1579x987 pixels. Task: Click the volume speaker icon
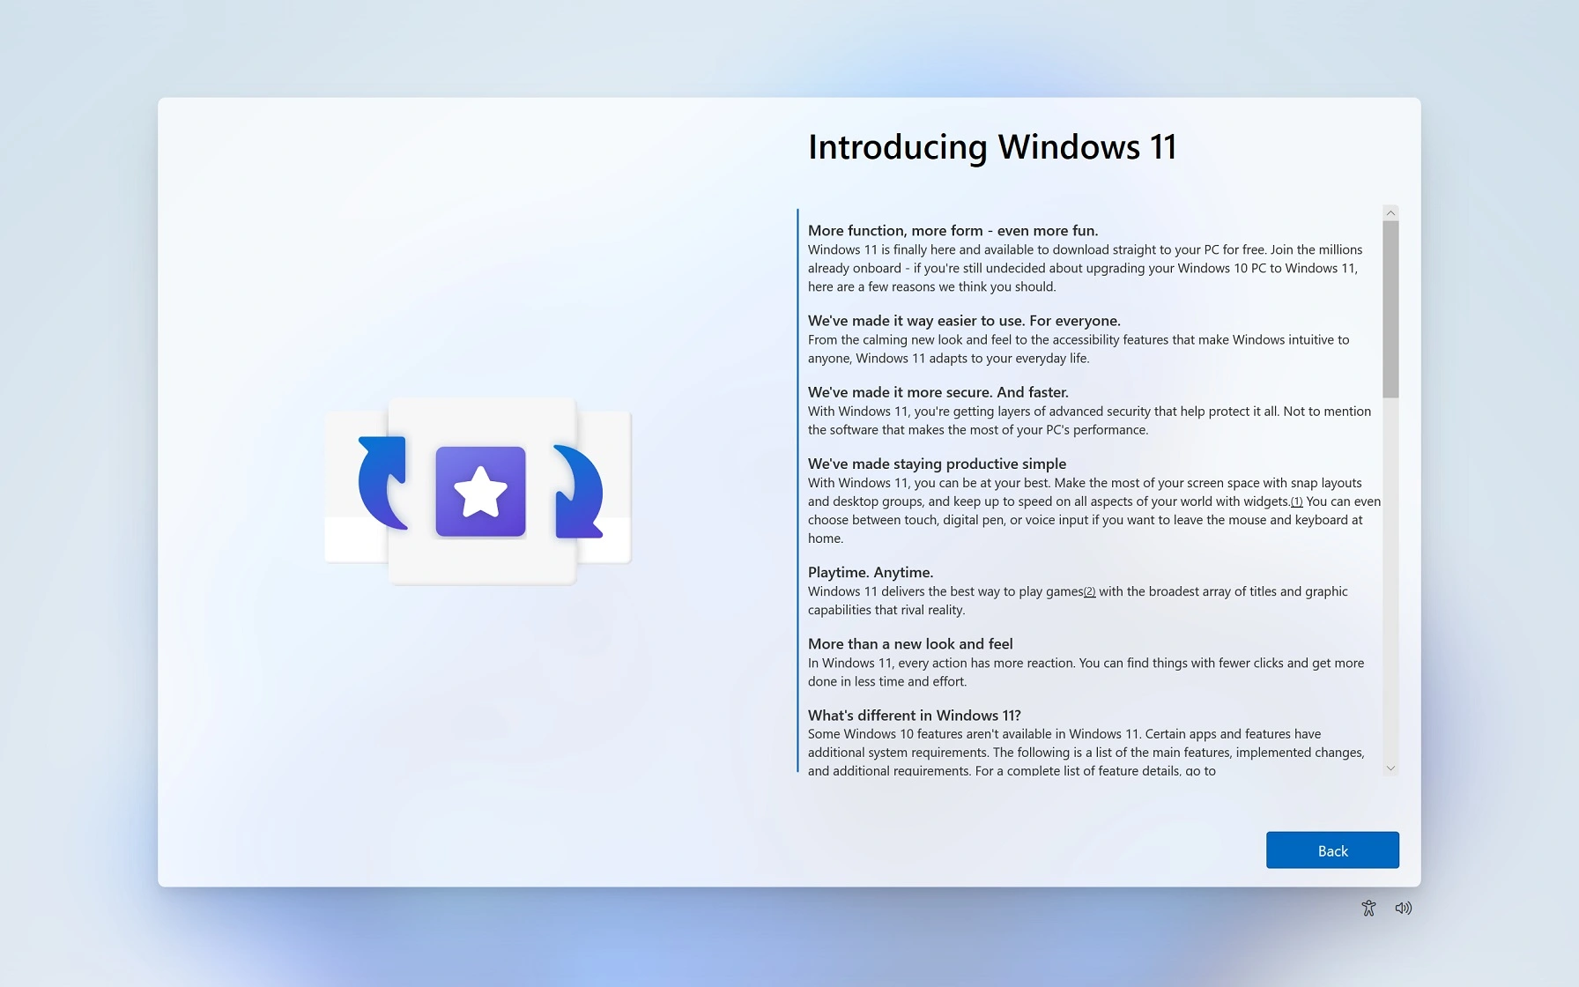pyautogui.click(x=1403, y=908)
